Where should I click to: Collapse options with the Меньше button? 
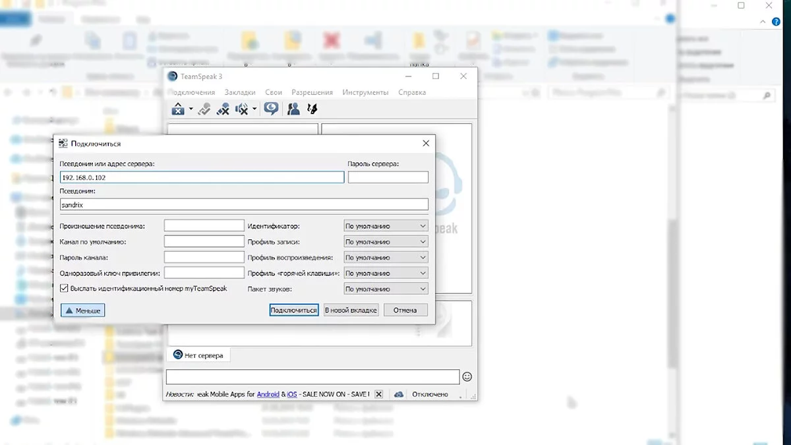[83, 310]
